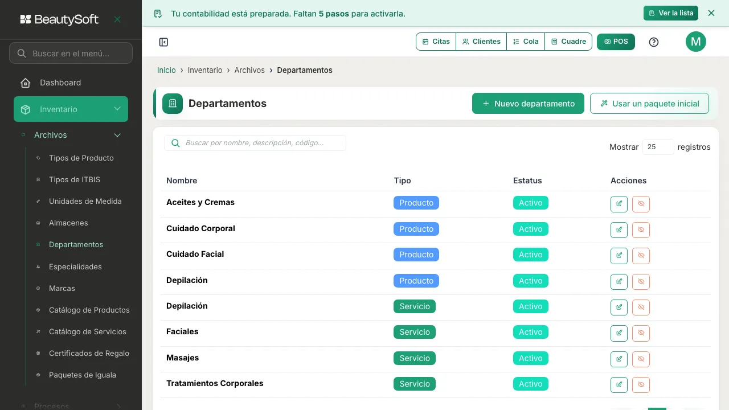Deactivate the Tratamientos Corporales department
Image resolution: width=729 pixels, height=410 pixels.
point(641,385)
